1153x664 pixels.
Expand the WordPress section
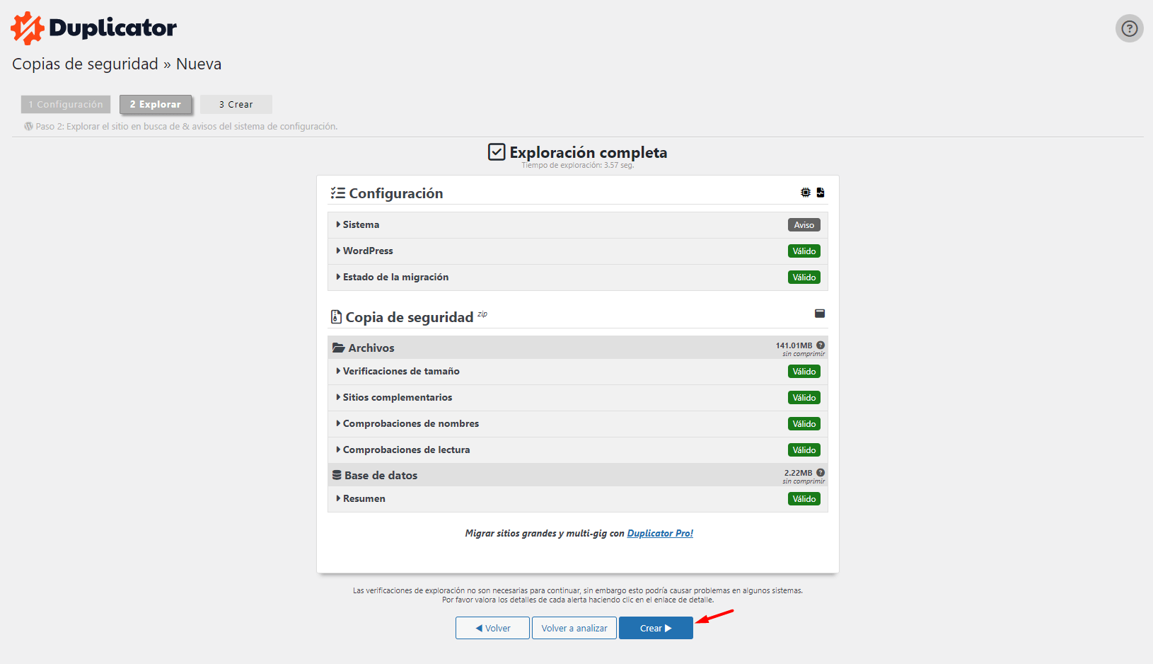coord(578,251)
